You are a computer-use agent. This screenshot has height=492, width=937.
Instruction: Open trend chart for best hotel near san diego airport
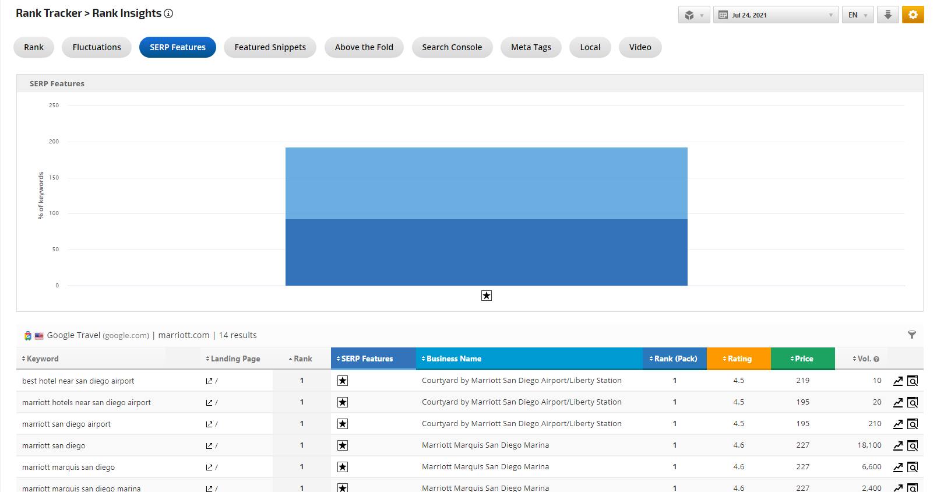pos(898,381)
